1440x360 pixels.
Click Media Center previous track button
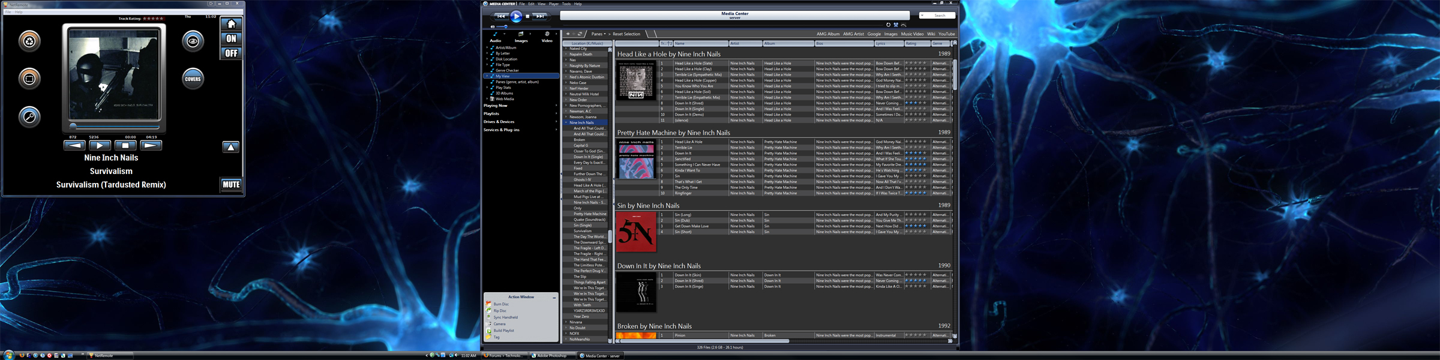coord(500,16)
